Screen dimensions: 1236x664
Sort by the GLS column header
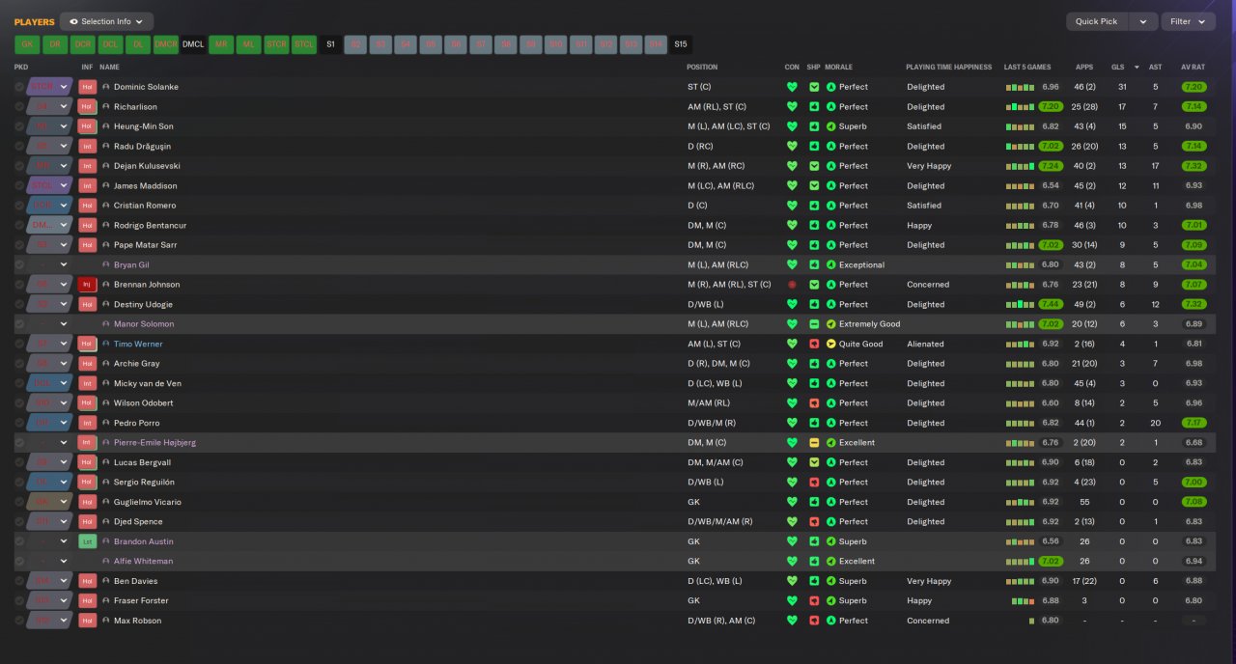(x=1117, y=68)
